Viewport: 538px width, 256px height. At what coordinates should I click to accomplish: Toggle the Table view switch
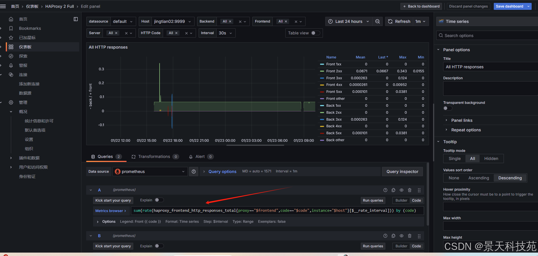pos(316,33)
